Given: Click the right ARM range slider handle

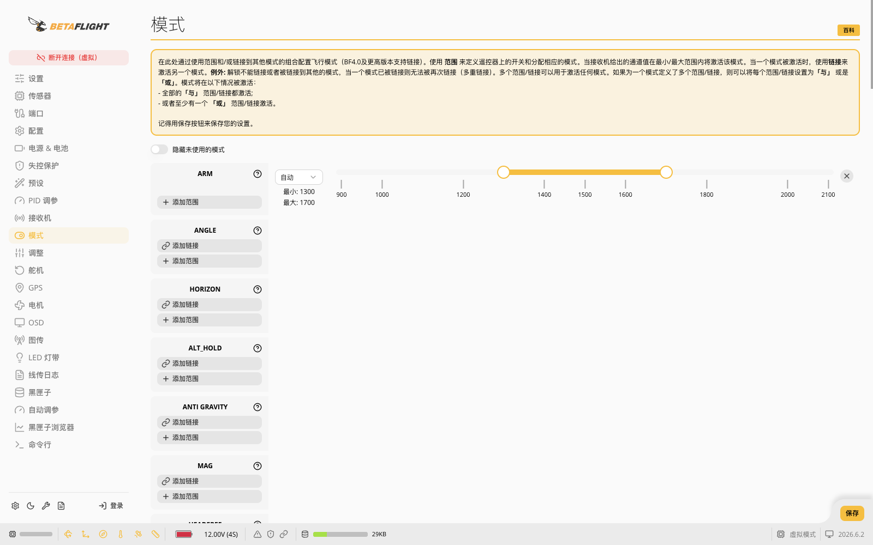Looking at the screenshot, I should (666, 172).
